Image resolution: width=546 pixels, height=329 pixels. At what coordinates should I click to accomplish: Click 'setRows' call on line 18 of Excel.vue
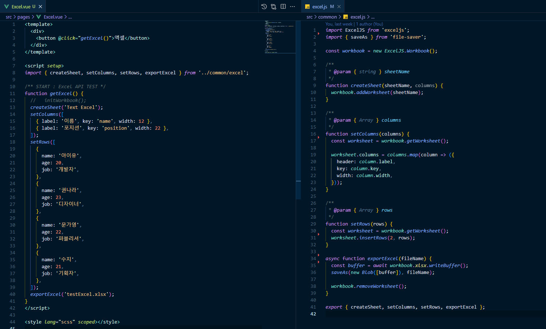click(x=40, y=142)
